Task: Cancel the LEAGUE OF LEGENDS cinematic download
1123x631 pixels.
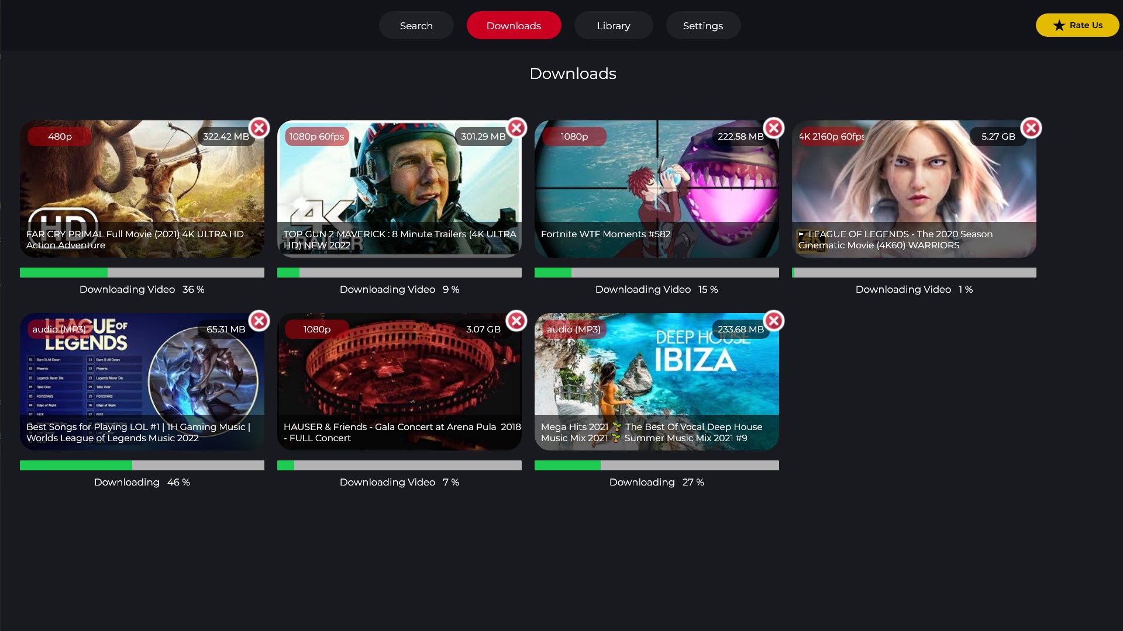Action: tap(1031, 128)
